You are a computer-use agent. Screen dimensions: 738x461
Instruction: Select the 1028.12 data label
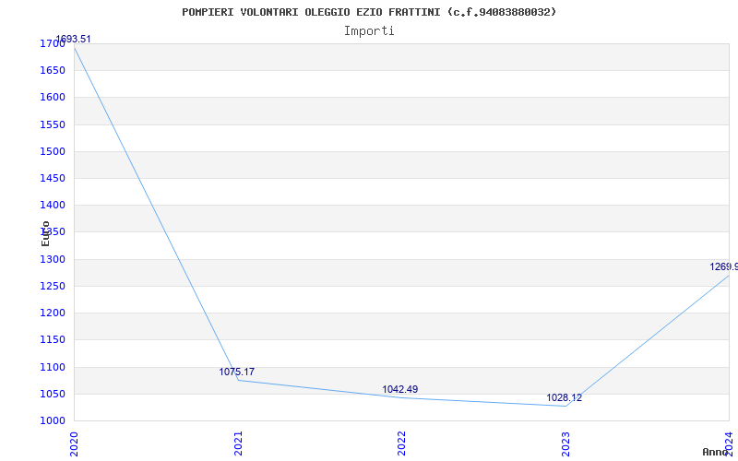click(x=564, y=398)
